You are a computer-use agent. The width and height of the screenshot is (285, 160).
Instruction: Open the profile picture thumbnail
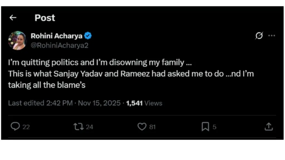click(x=18, y=40)
